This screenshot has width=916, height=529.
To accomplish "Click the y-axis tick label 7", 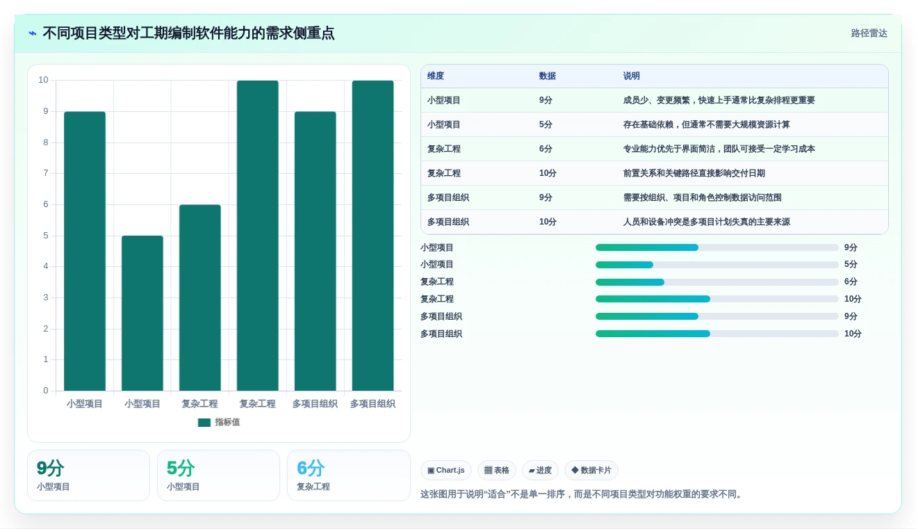I will 46,173.
